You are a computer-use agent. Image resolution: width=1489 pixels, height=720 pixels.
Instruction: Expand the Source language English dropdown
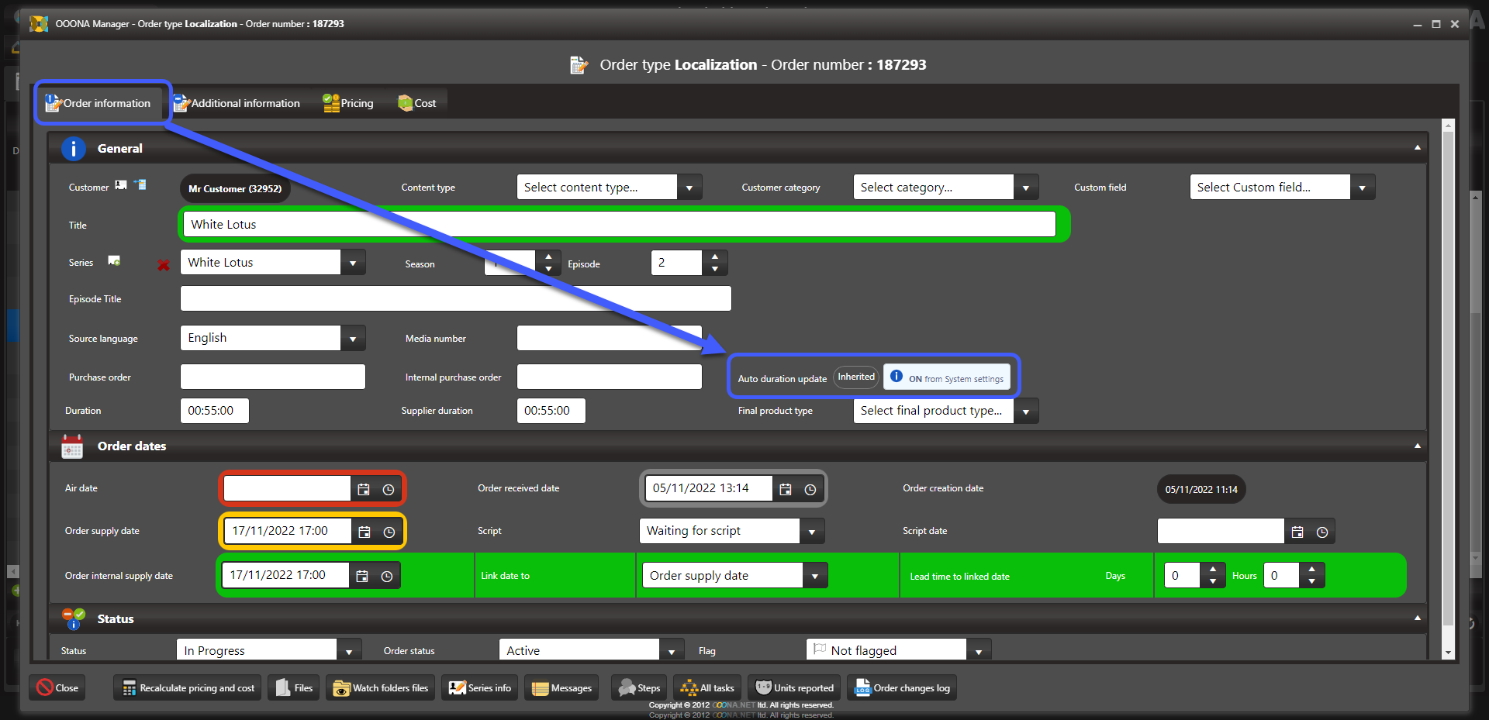[x=353, y=339]
